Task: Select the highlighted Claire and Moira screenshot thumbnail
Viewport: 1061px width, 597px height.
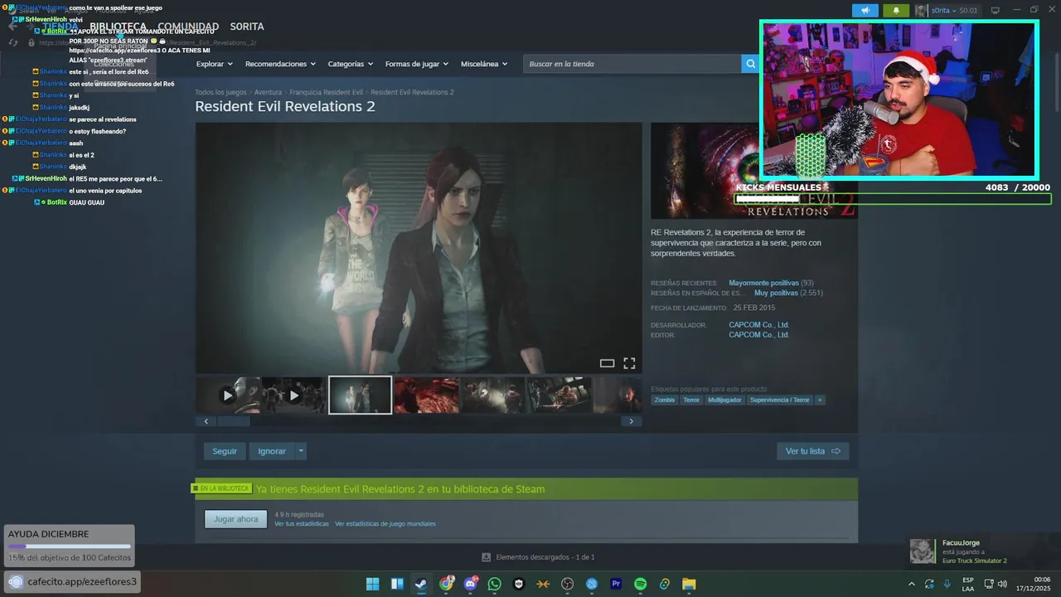Action: pos(360,396)
